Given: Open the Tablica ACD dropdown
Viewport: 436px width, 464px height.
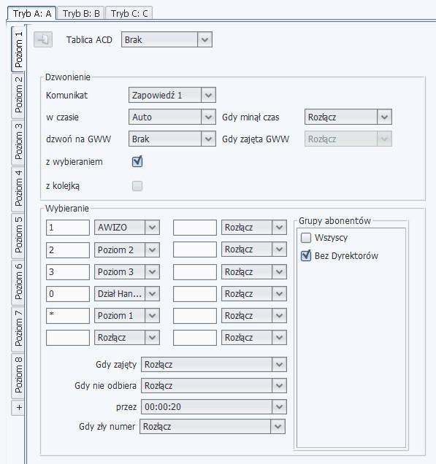Looking at the screenshot, I should pos(167,39).
